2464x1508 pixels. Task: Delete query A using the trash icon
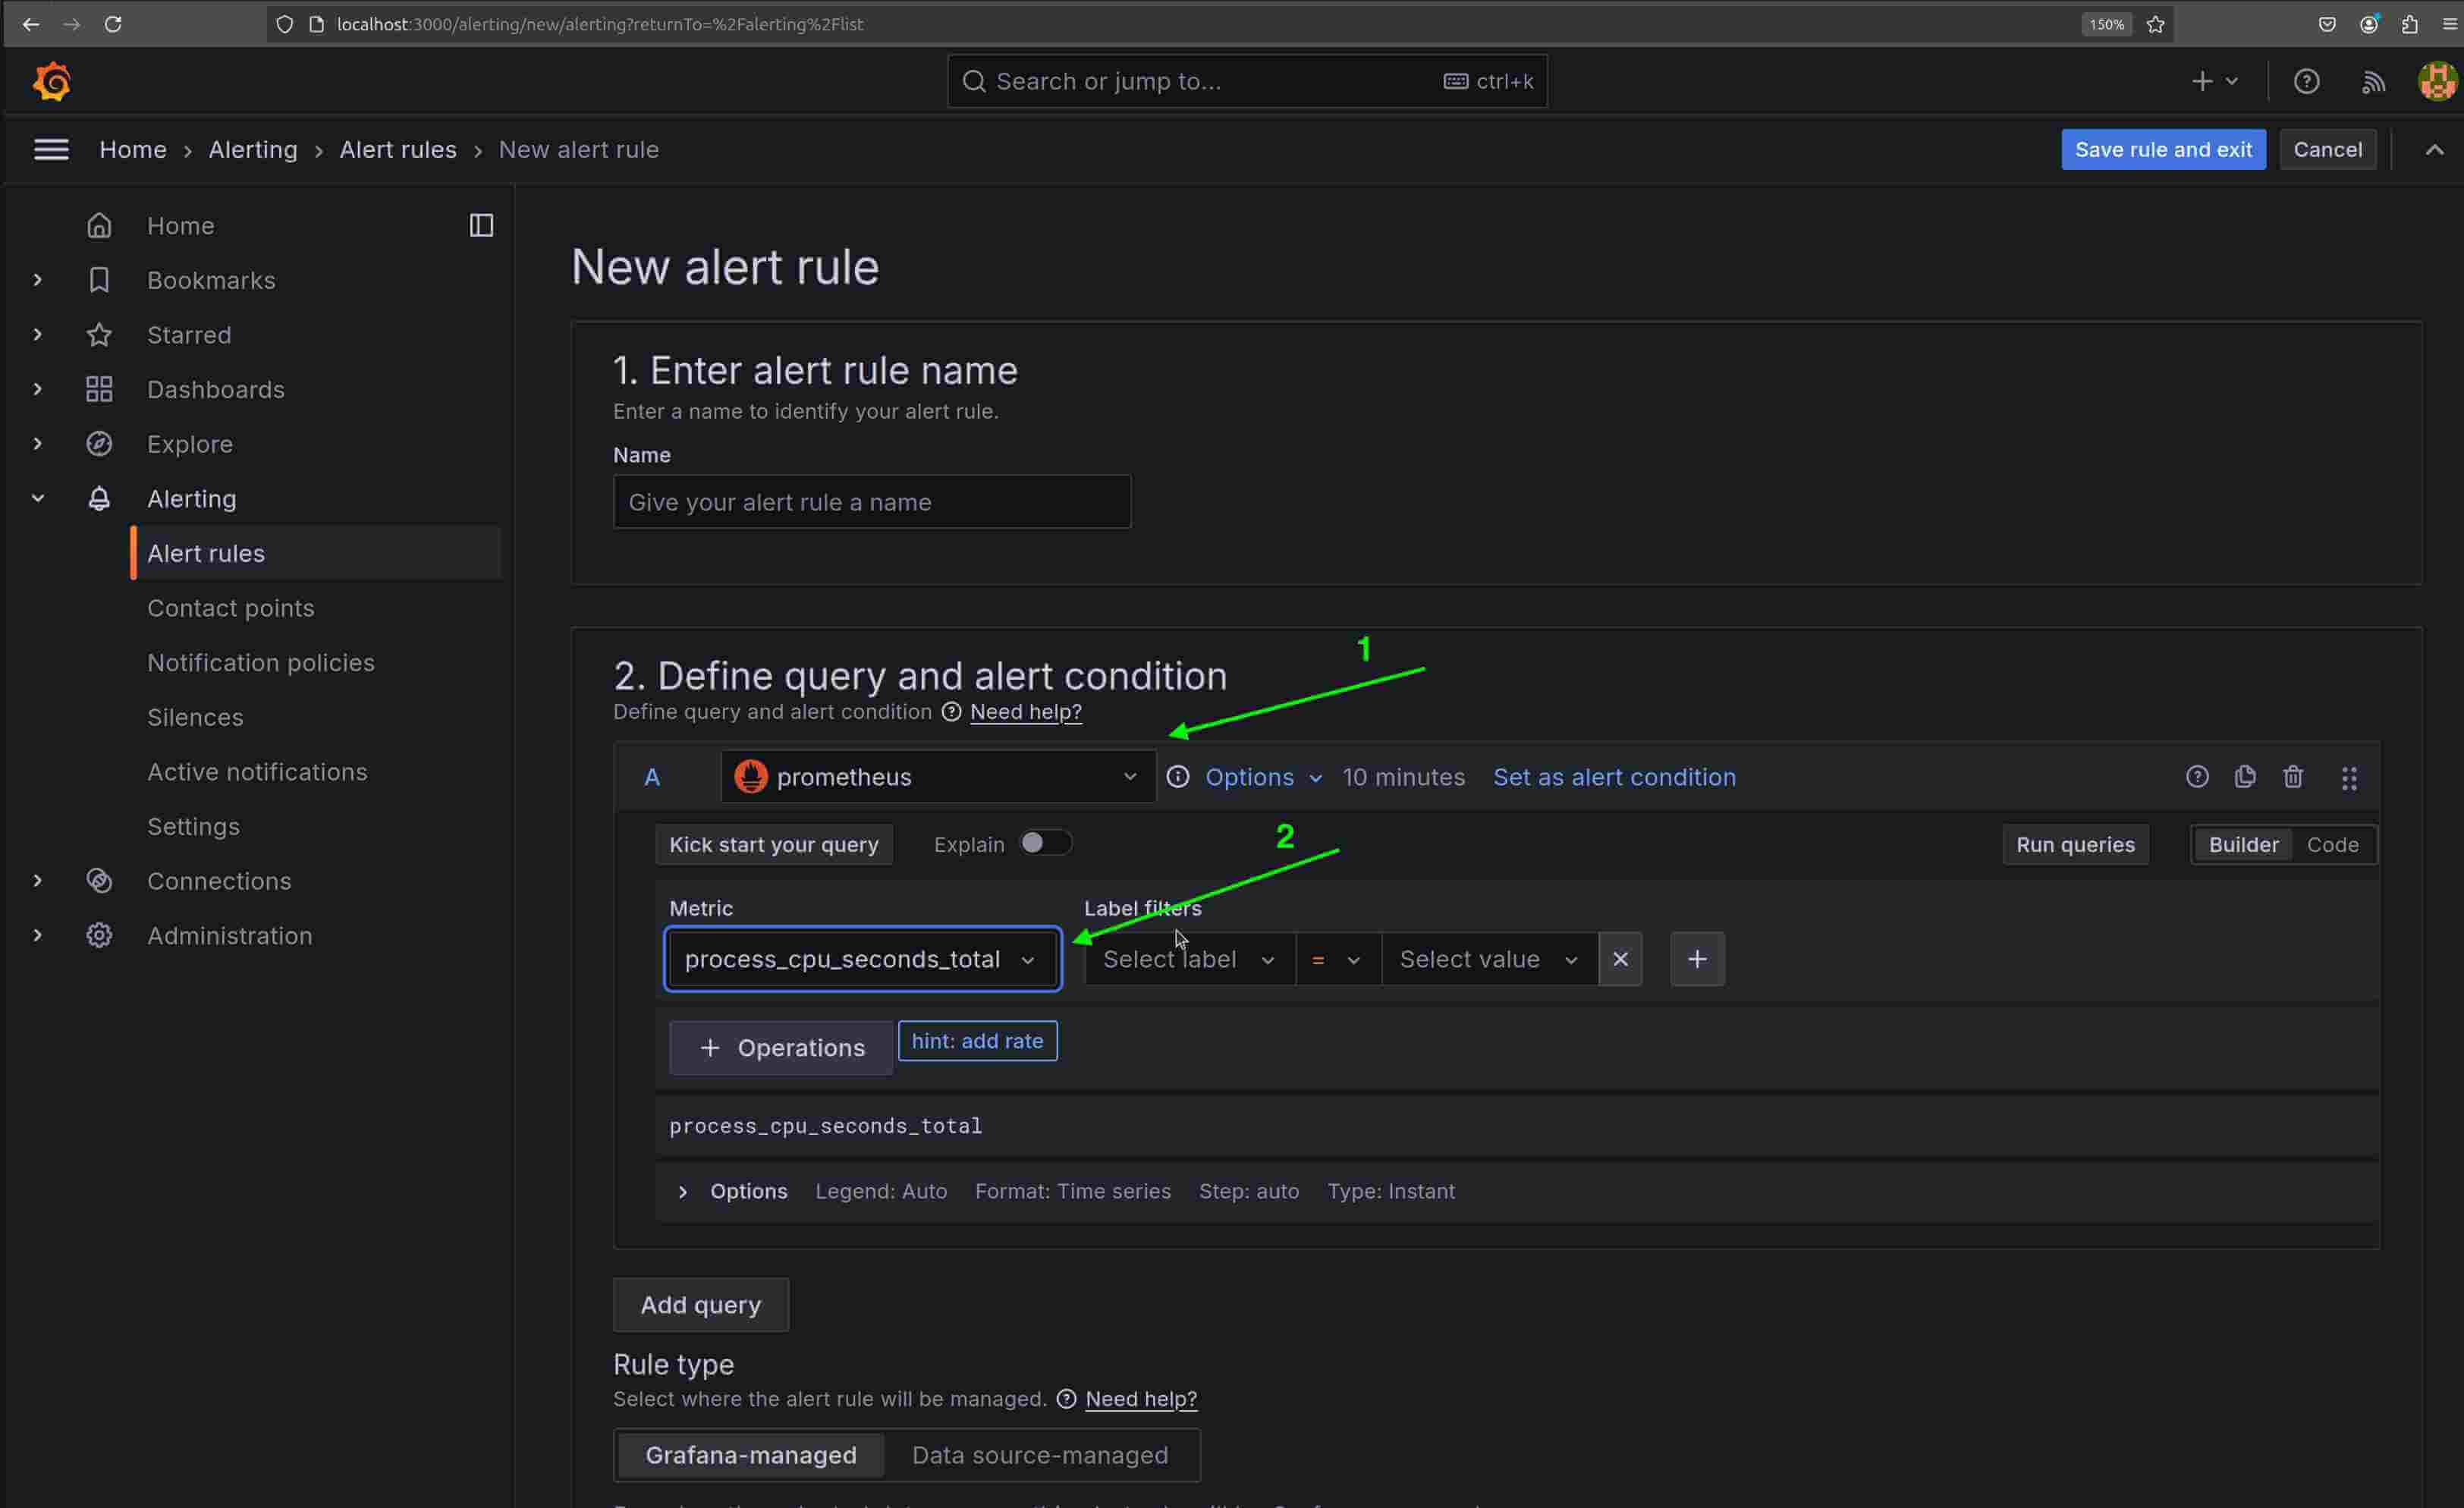(x=2293, y=777)
